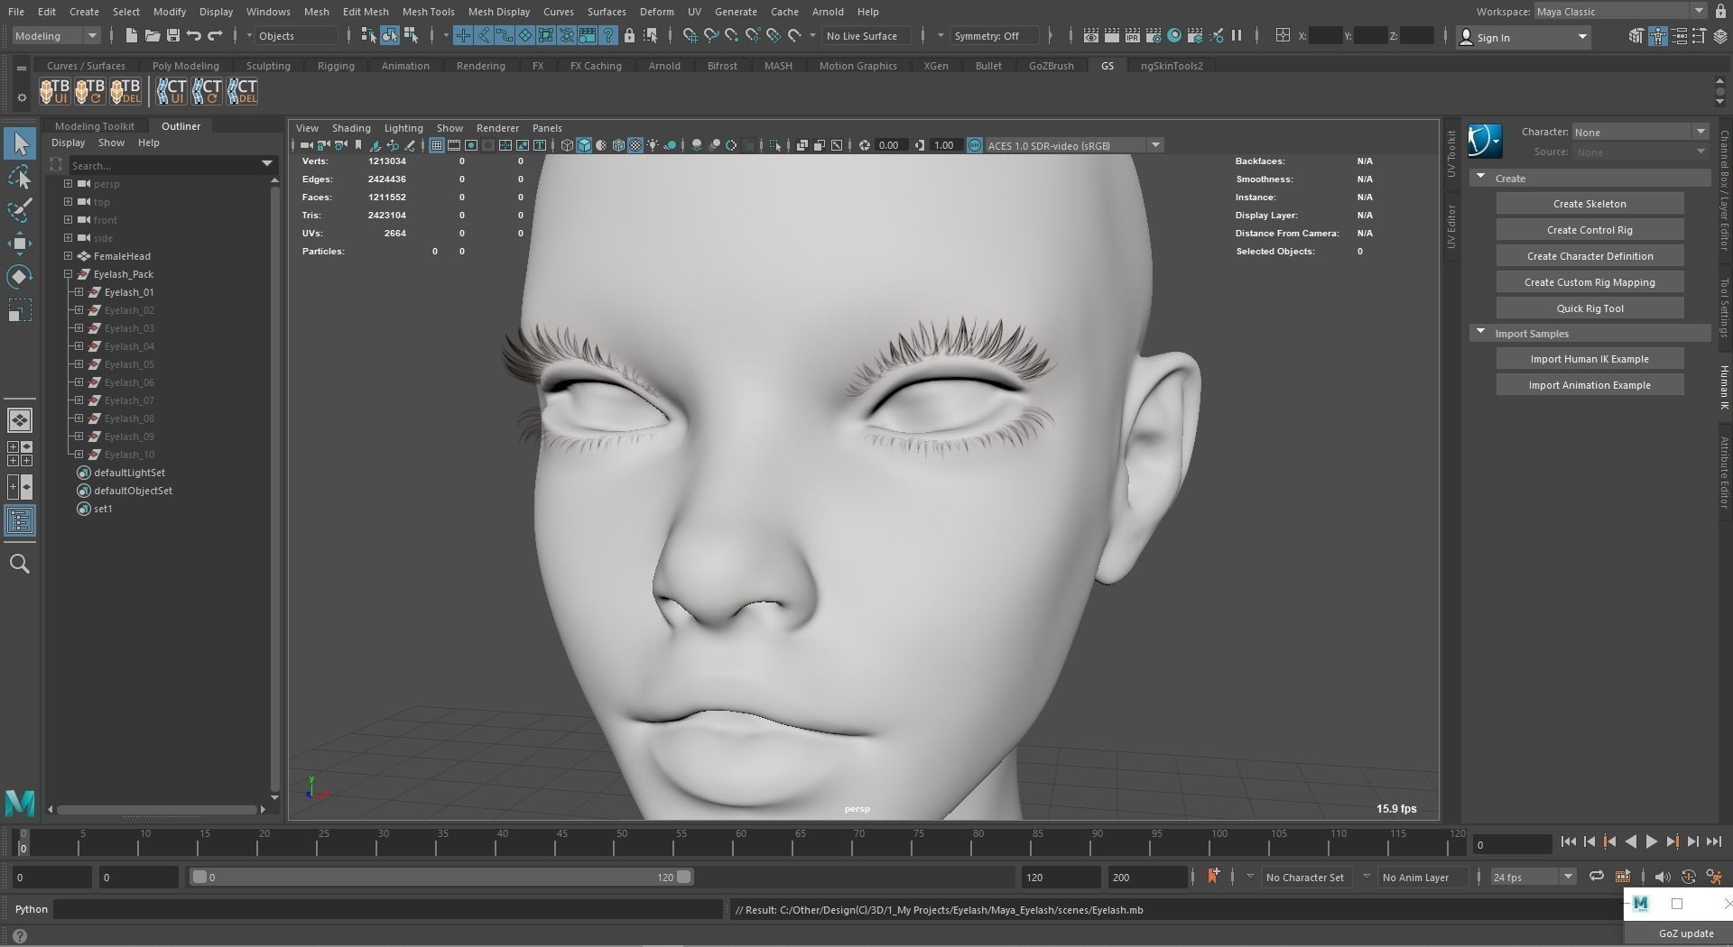Click Create Character Definition button
The height and width of the screenshot is (947, 1733).
click(x=1589, y=256)
